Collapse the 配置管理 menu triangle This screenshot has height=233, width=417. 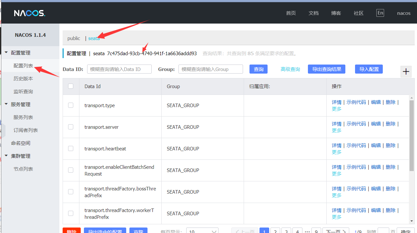click(x=6, y=53)
